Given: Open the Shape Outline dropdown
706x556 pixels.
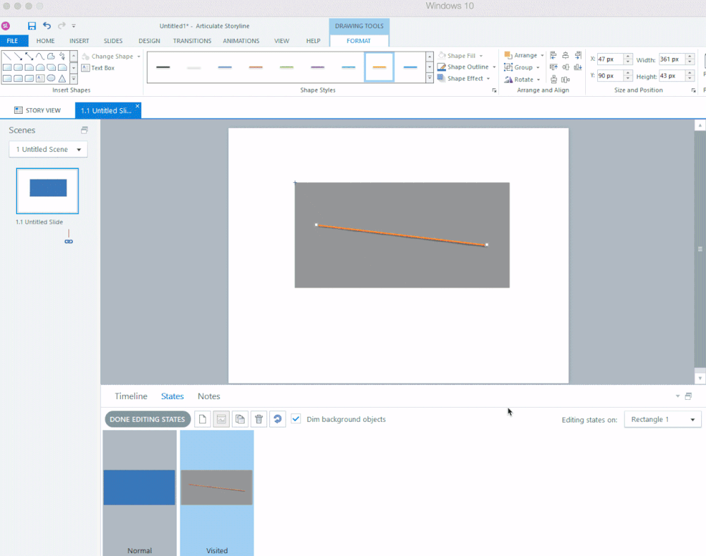Looking at the screenshot, I should click(x=467, y=67).
